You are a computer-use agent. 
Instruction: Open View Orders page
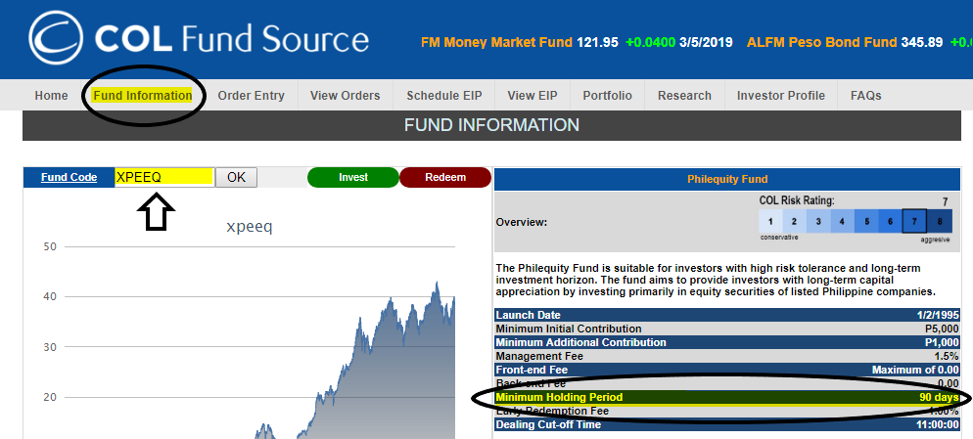point(345,96)
